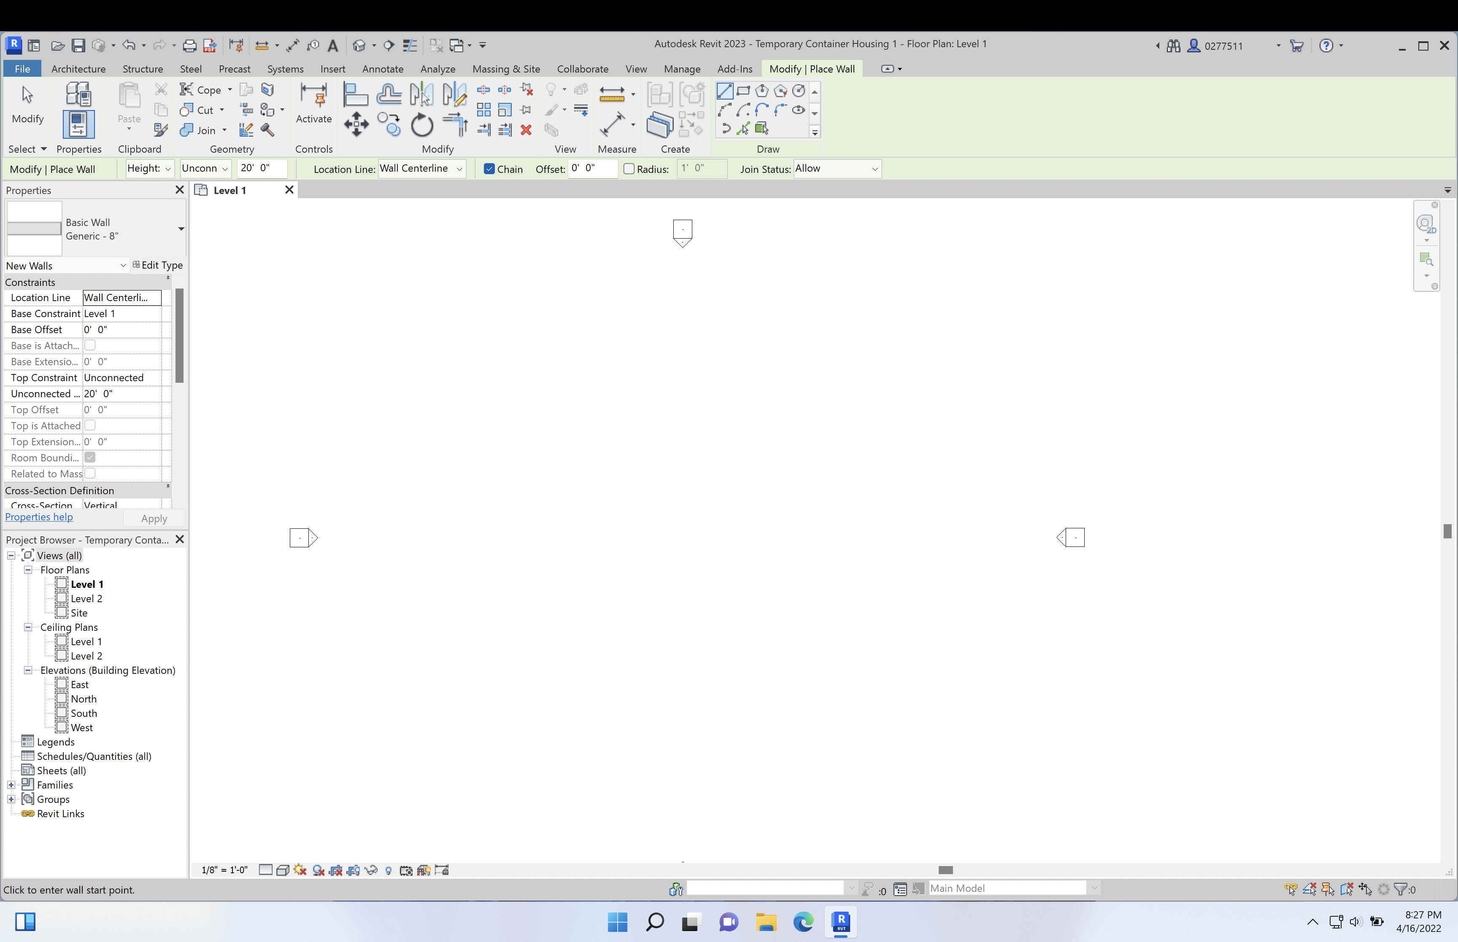Image resolution: width=1458 pixels, height=942 pixels.
Task: Select the Rectangle draw tool
Action: 743,91
